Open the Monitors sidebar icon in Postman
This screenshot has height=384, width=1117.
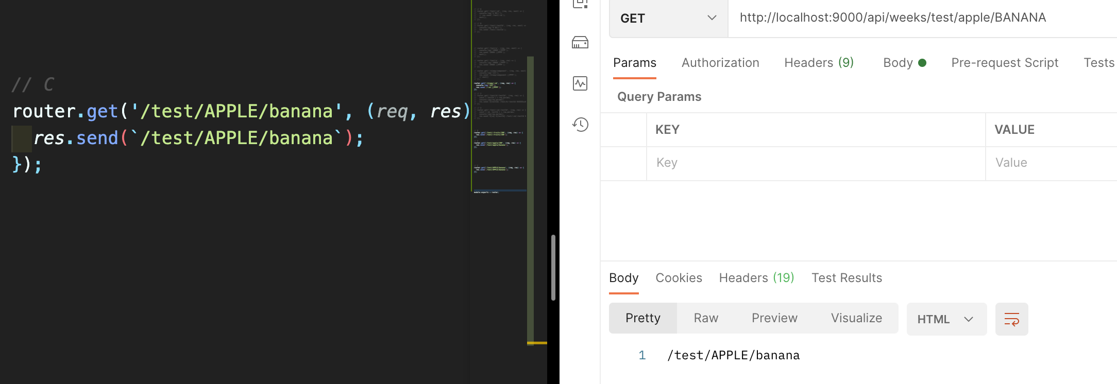580,83
